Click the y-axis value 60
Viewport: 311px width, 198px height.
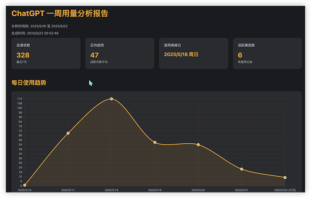coord(20,140)
